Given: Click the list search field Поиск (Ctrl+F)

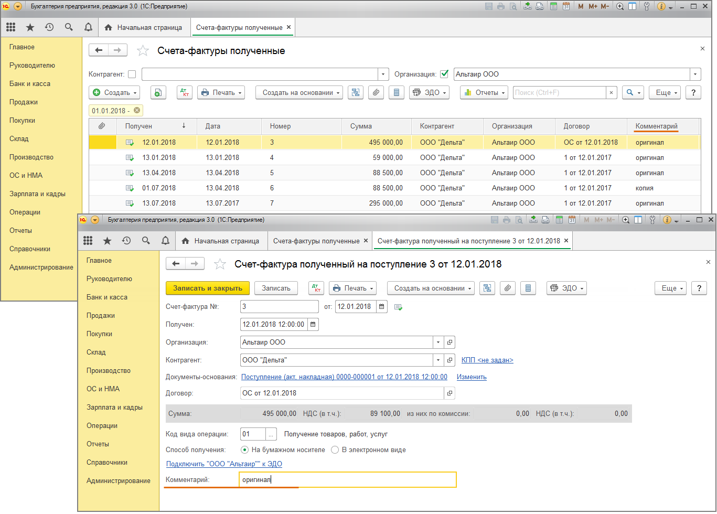Looking at the screenshot, I should pyautogui.click(x=559, y=92).
